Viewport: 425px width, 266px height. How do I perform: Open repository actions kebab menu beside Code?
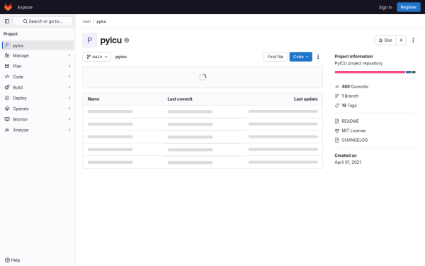click(x=318, y=57)
